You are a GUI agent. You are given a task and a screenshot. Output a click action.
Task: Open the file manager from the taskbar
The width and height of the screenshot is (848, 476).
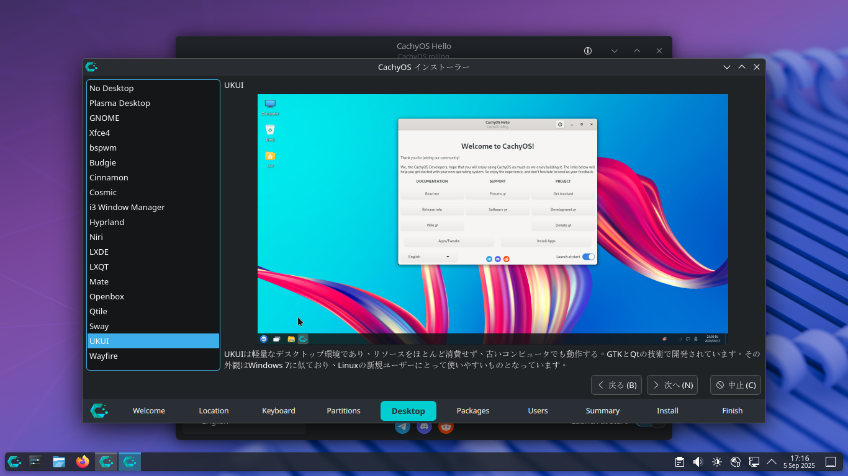click(59, 462)
